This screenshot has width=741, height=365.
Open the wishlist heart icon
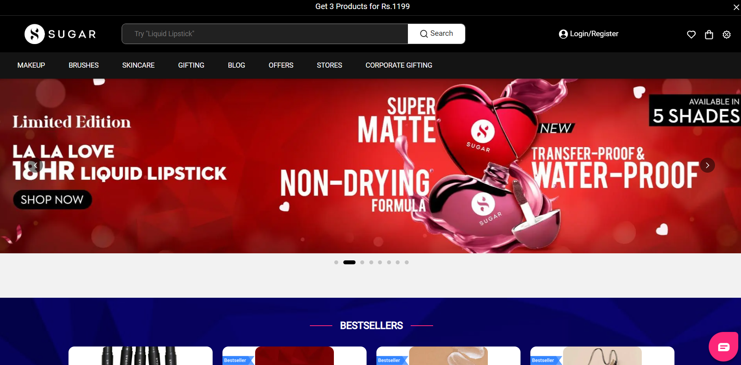click(691, 35)
